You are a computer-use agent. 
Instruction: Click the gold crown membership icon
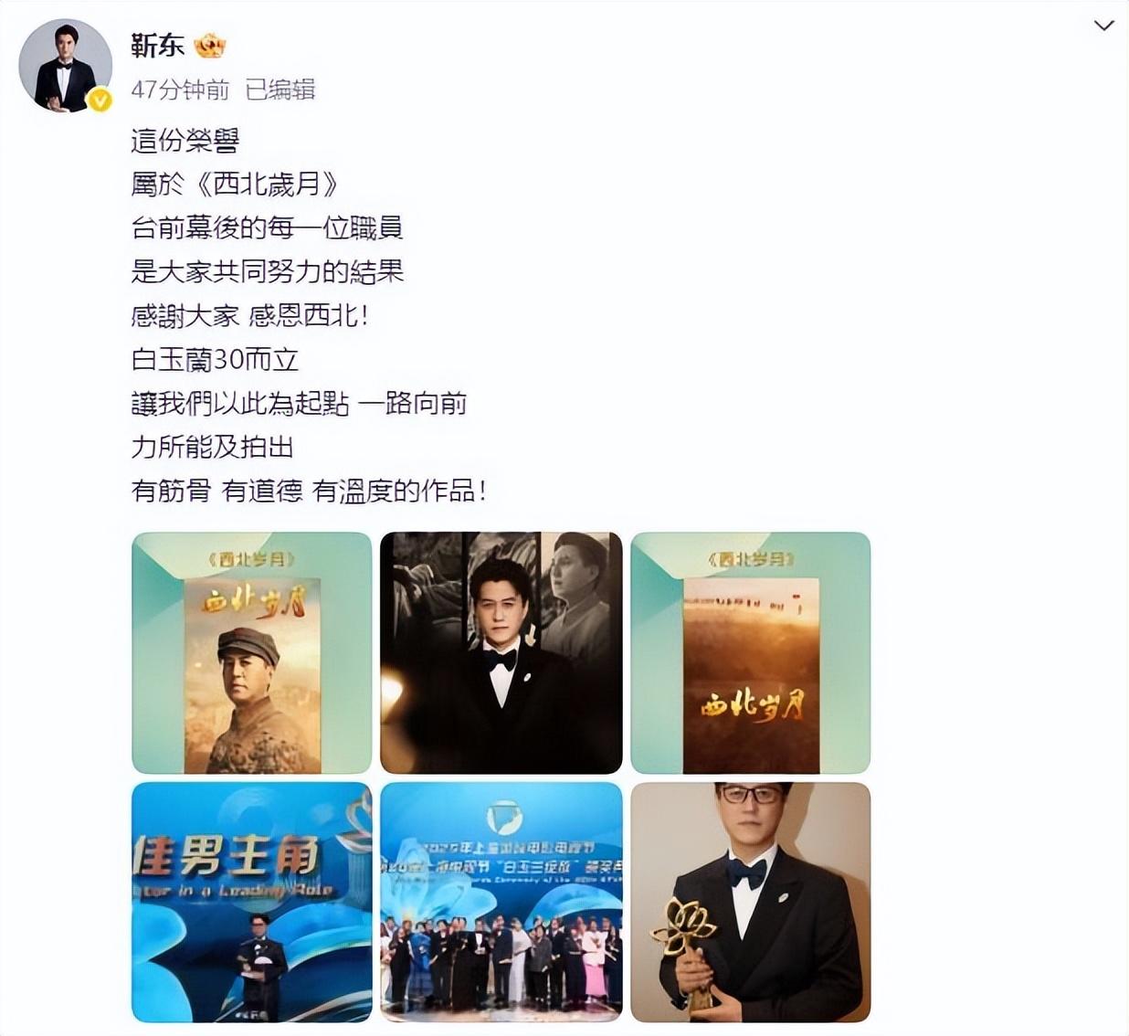click(x=210, y=45)
